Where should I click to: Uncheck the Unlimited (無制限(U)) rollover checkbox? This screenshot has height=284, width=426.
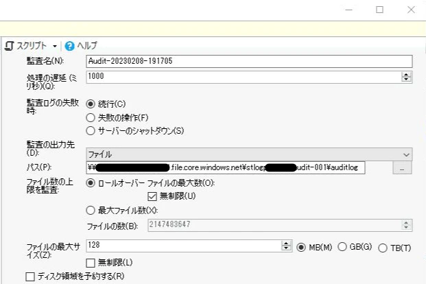(x=152, y=196)
